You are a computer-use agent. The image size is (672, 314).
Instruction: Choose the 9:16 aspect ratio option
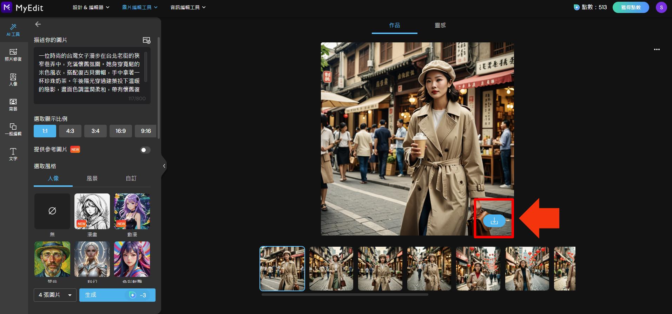146,131
